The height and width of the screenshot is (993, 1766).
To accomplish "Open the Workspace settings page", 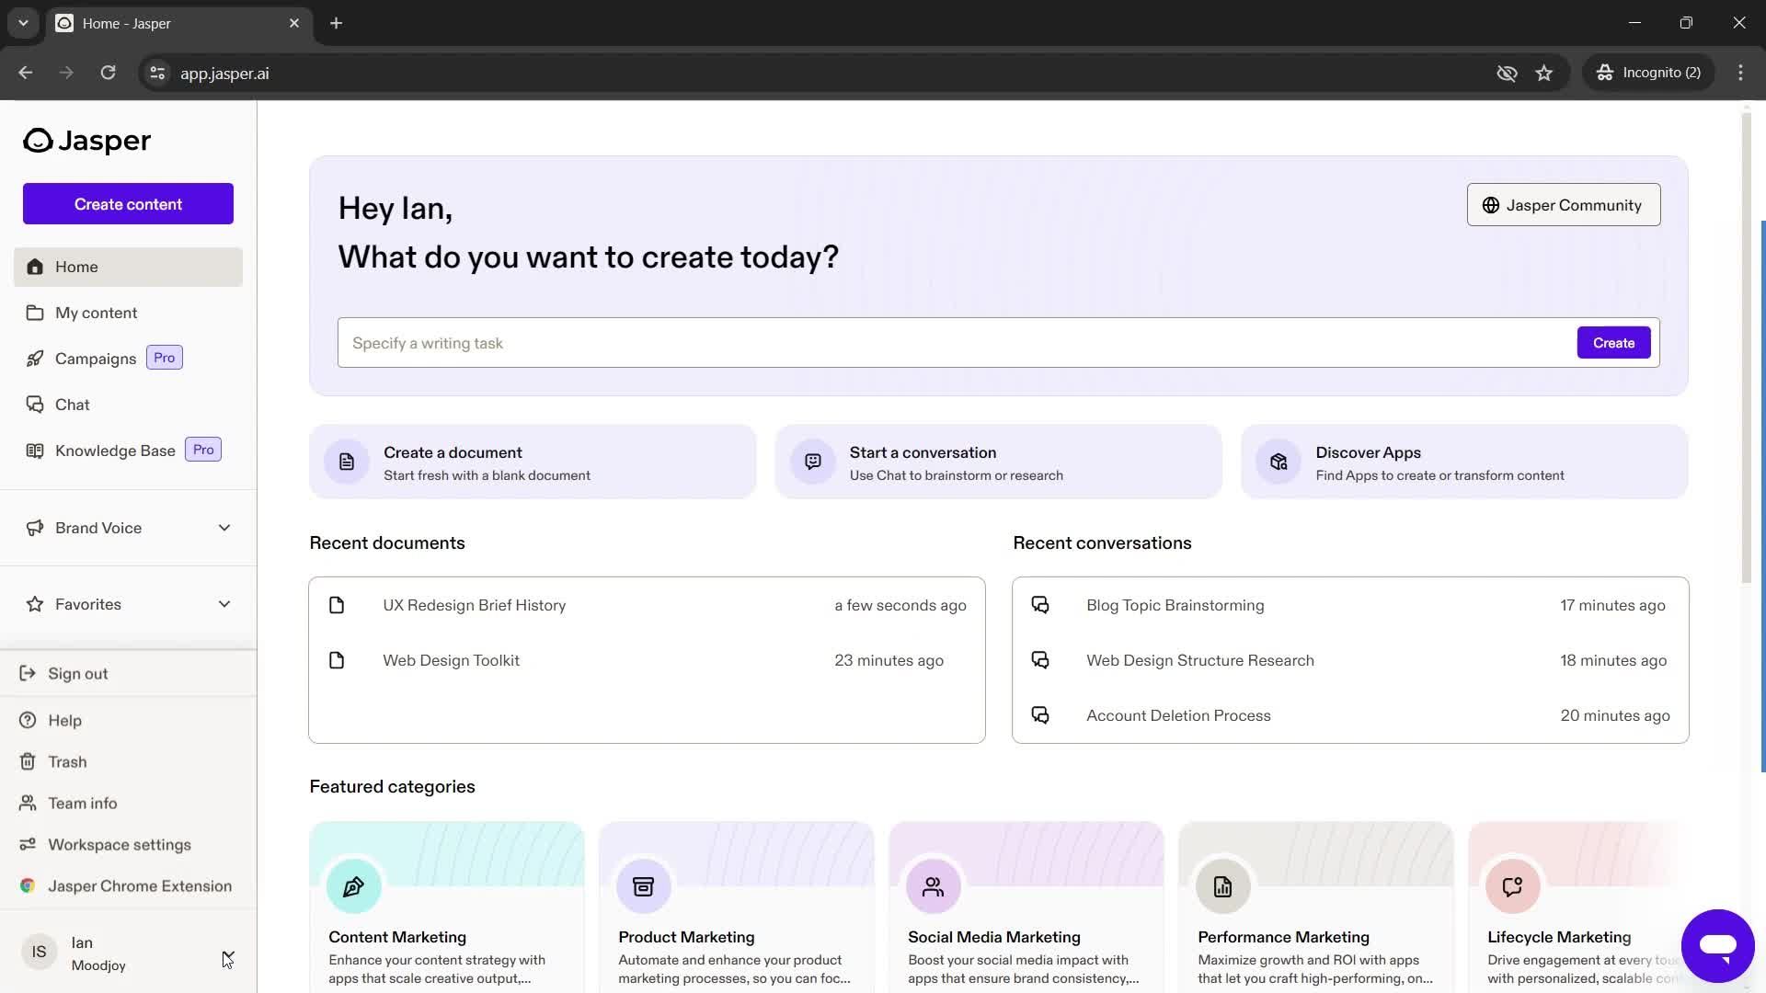I will [119, 844].
